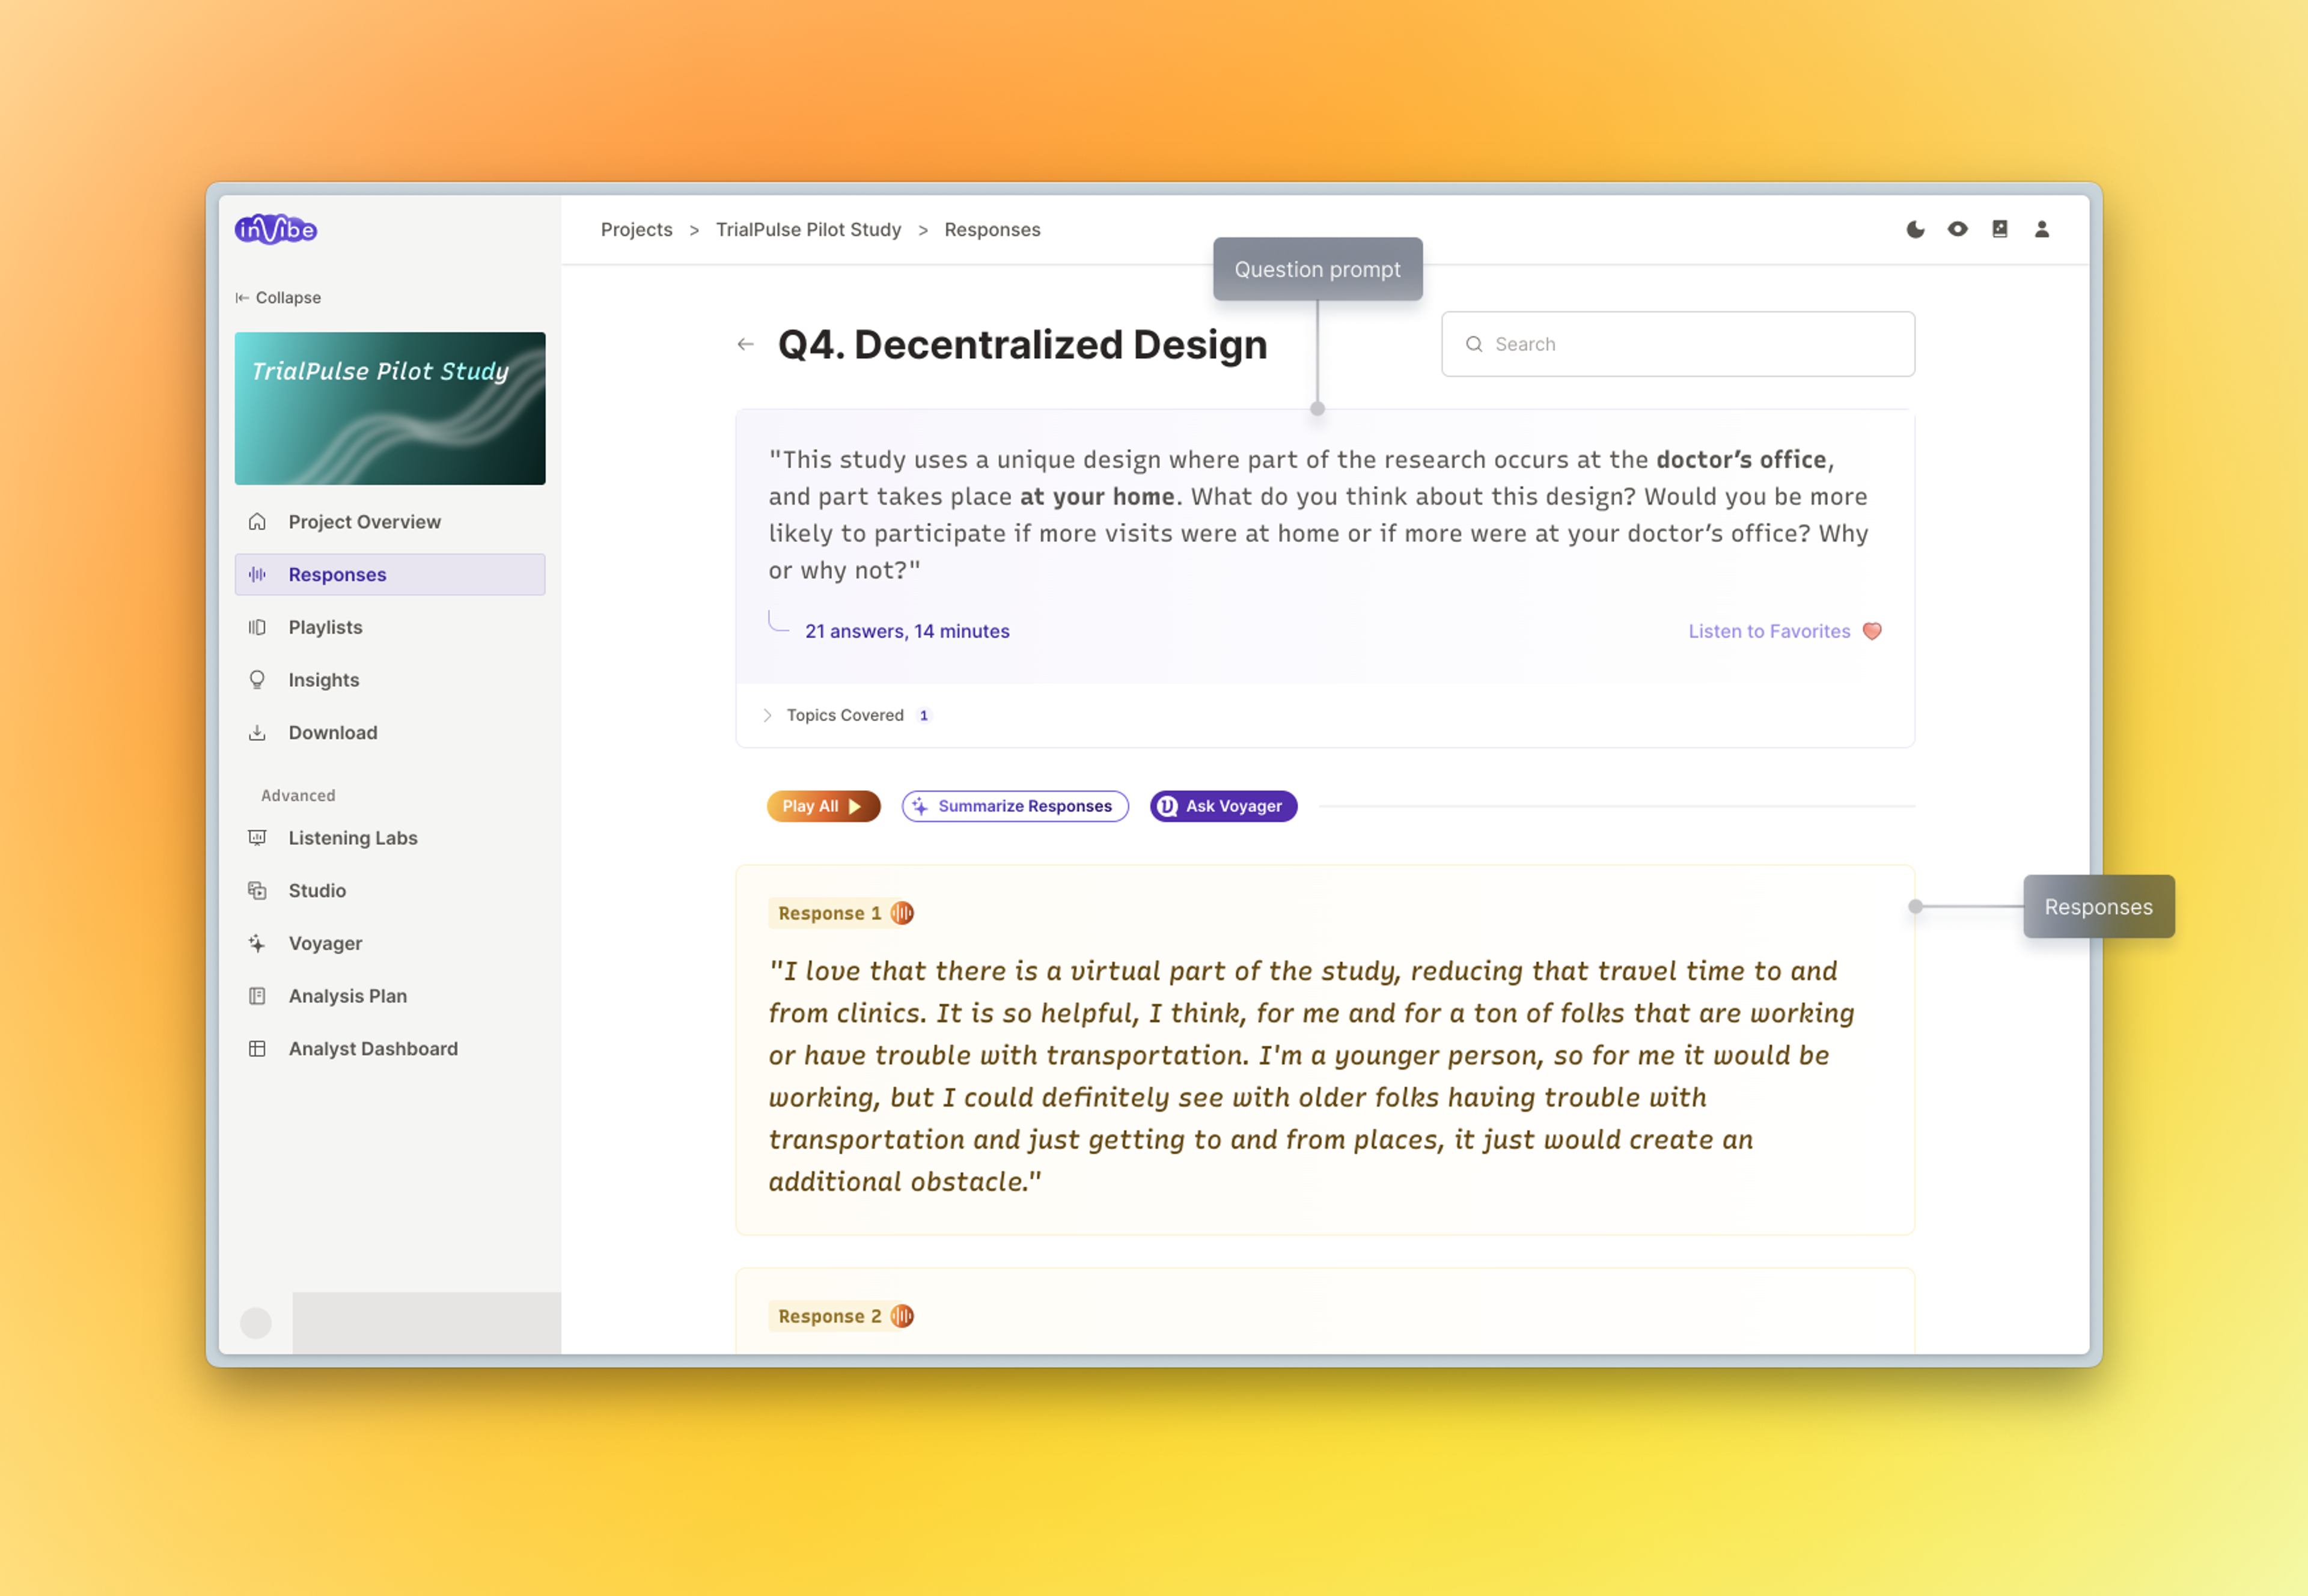Viewport: 2308px width, 1596px height.
Task: Open Insights in the sidebar
Action: click(323, 680)
